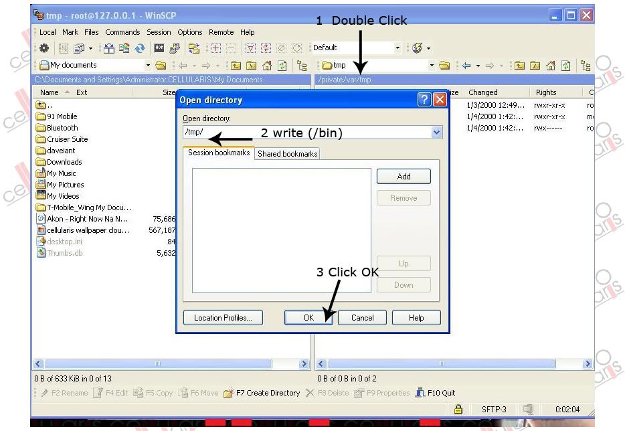
Task: Click the dialog's question mark help button
Action: click(x=424, y=99)
